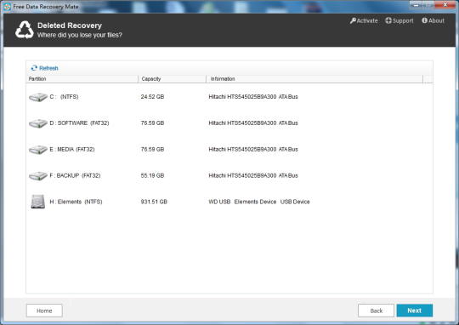Sort by the Information column header

point(314,79)
